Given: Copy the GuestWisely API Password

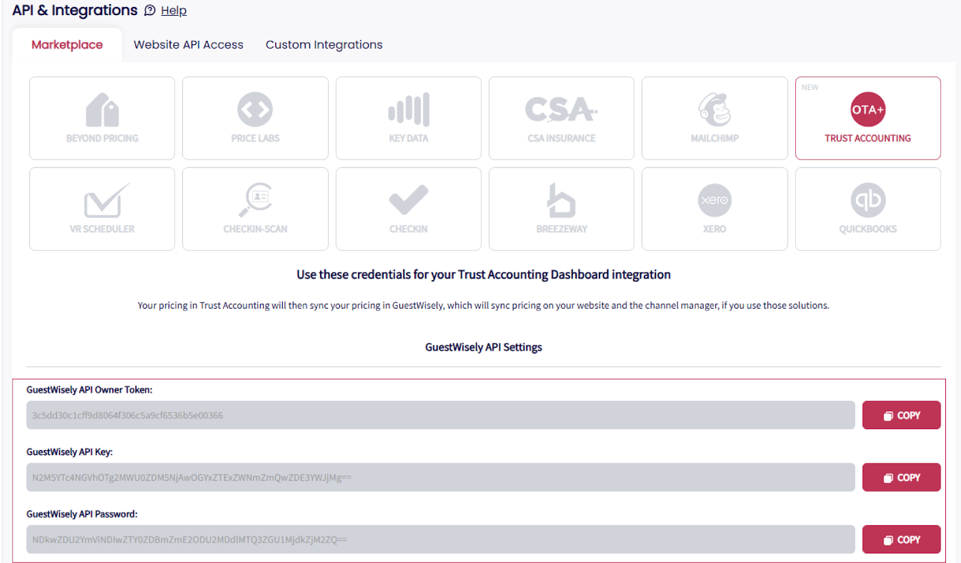Looking at the screenshot, I should 902,540.
